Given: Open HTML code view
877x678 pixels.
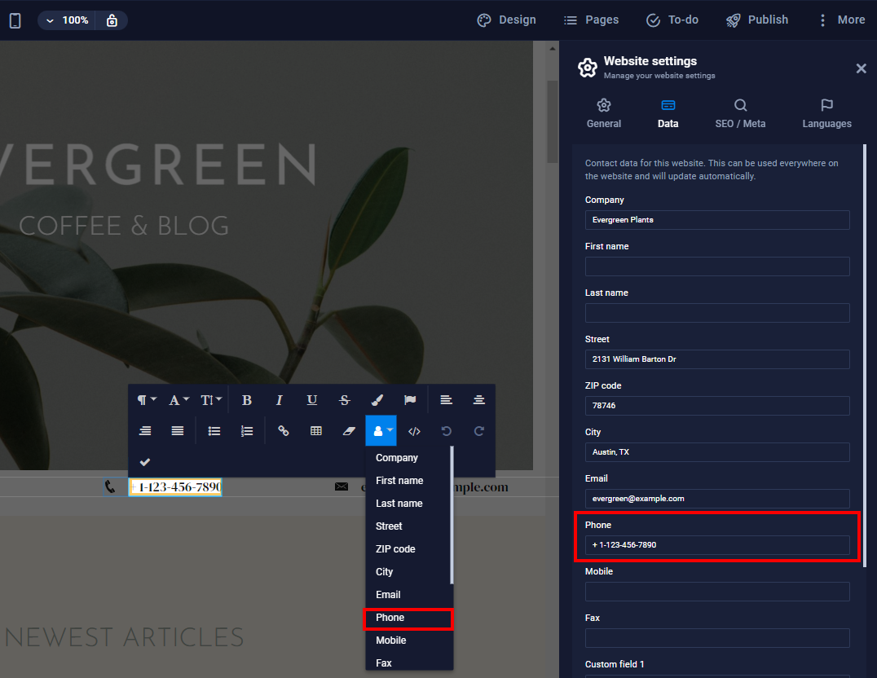Looking at the screenshot, I should [414, 431].
